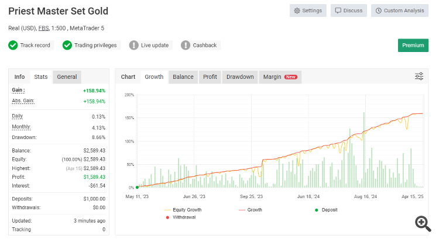Click the +158.94% Gain value
The width and height of the screenshot is (439, 239).
[94, 91]
